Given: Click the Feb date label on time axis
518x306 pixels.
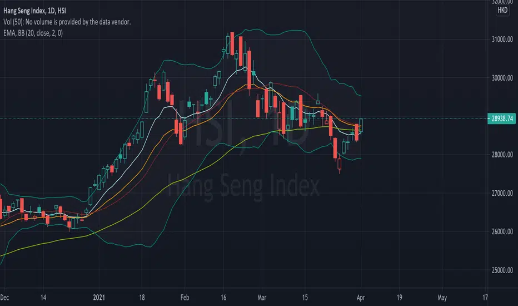Looking at the screenshot, I should pyautogui.click(x=185, y=298).
